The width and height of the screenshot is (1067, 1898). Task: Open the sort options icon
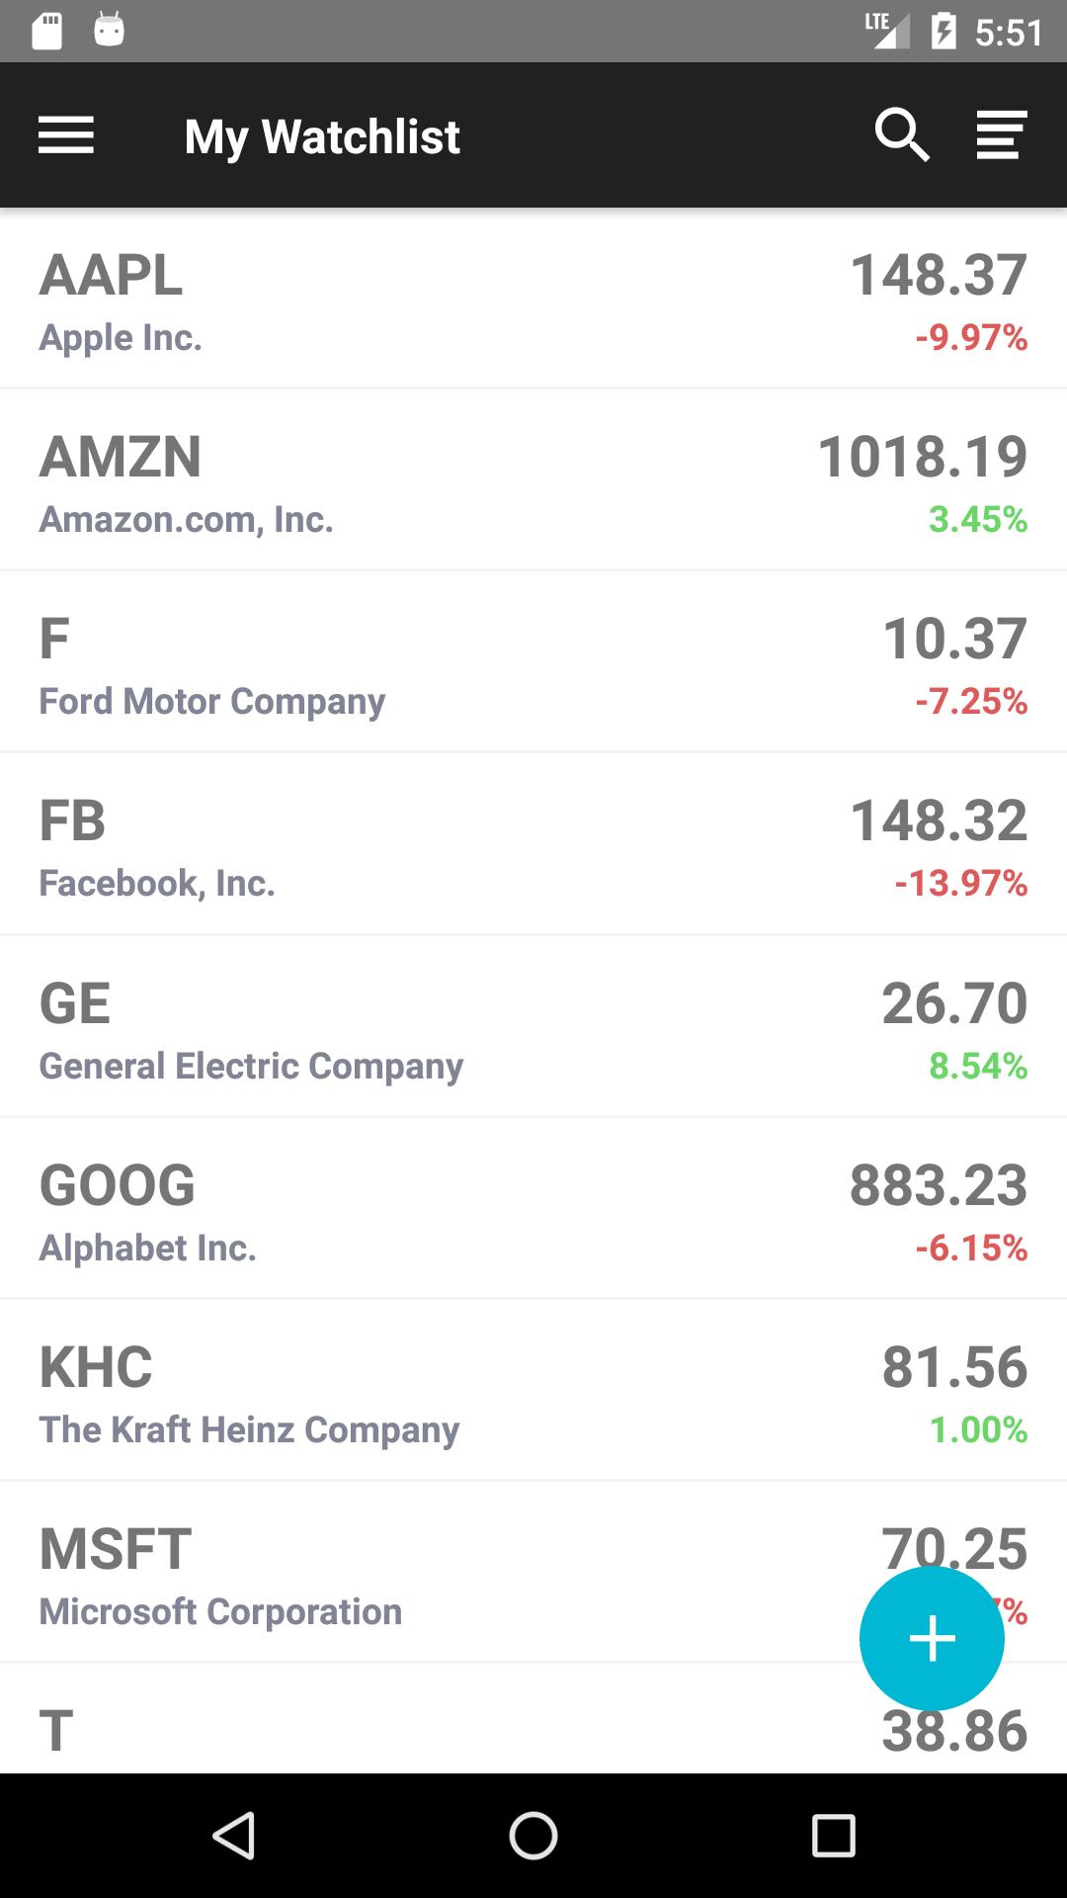[999, 135]
